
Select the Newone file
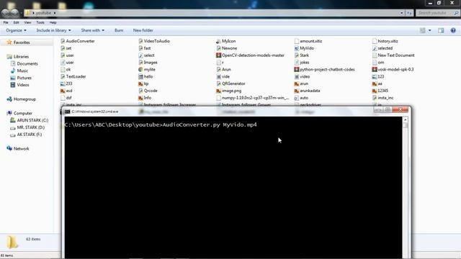tap(229, 48)
